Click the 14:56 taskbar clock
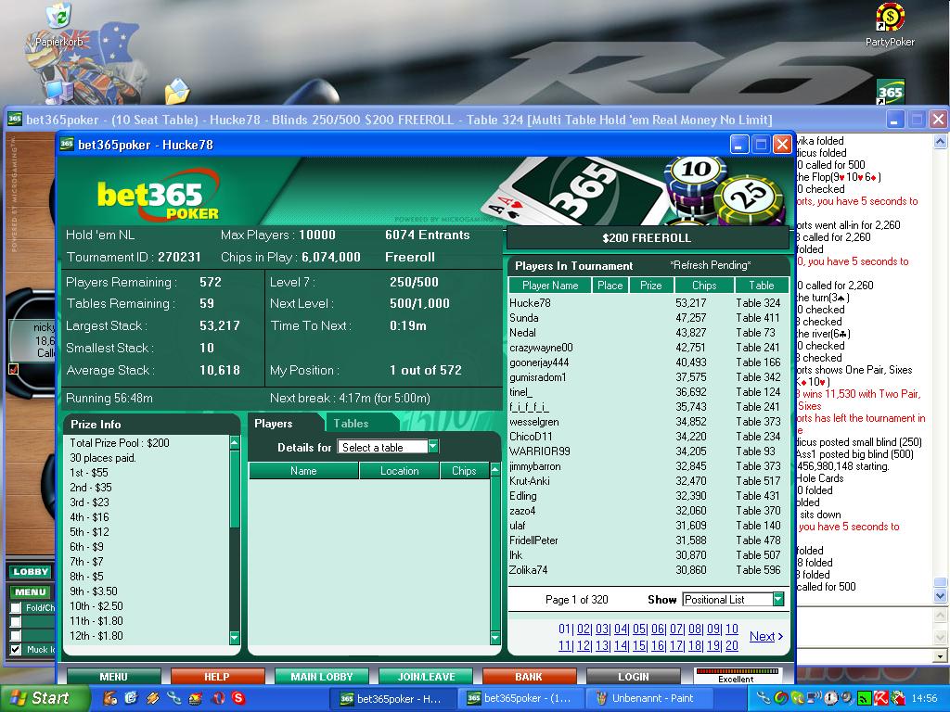Screen dimensions: 950x712 pyautogui.click(x=924, y=698)
